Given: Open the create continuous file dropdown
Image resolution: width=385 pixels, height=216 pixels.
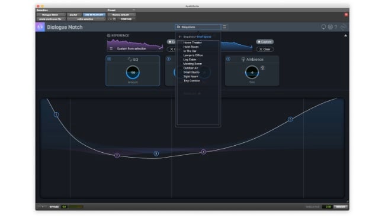Looking at the screenshot, I should (x=51, y=19).
